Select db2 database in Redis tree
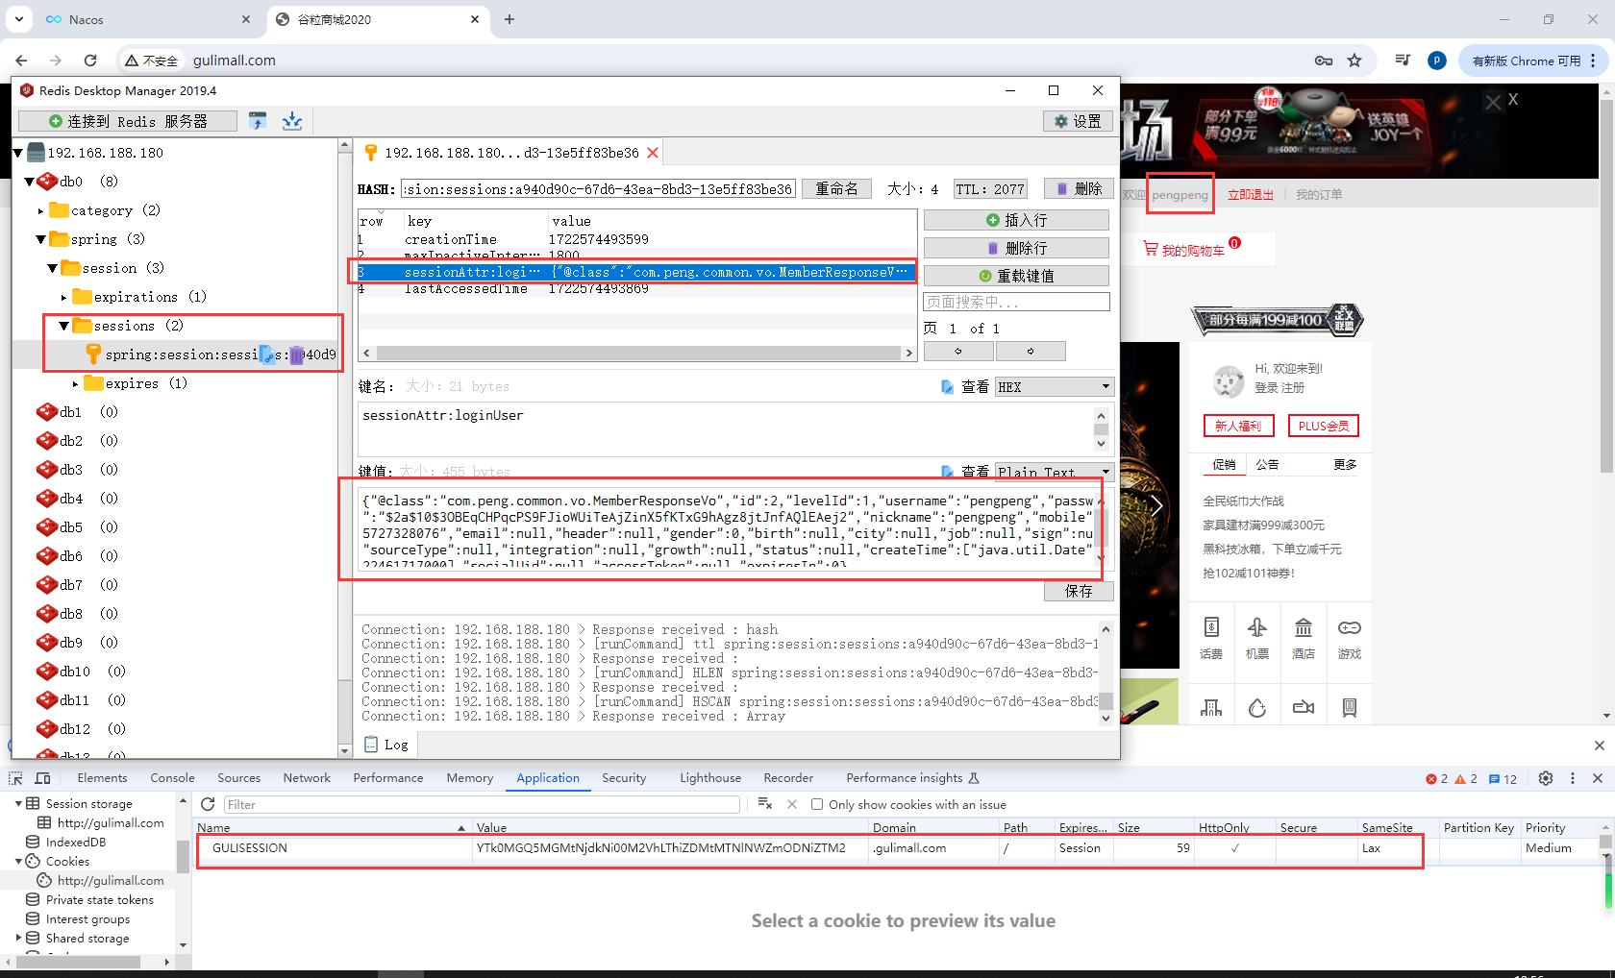 (70, 441)
